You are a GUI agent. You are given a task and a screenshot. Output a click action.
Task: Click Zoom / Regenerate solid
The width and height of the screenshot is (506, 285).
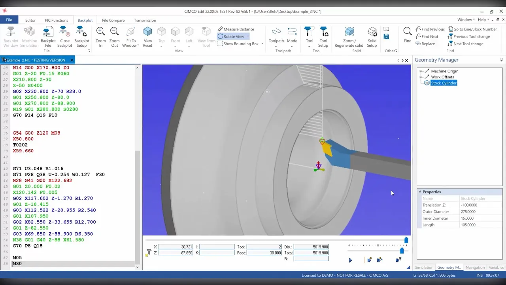click(349, 37)
